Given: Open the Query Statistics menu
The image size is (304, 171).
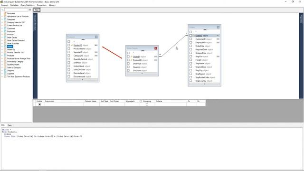Looking at the screenshot, I should 28,5.
